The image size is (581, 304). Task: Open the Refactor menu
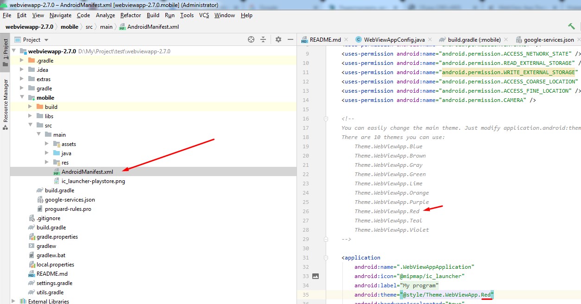click(131, 15)
